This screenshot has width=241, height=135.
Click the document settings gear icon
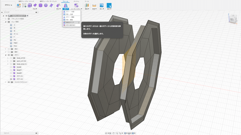coord(9,19)
